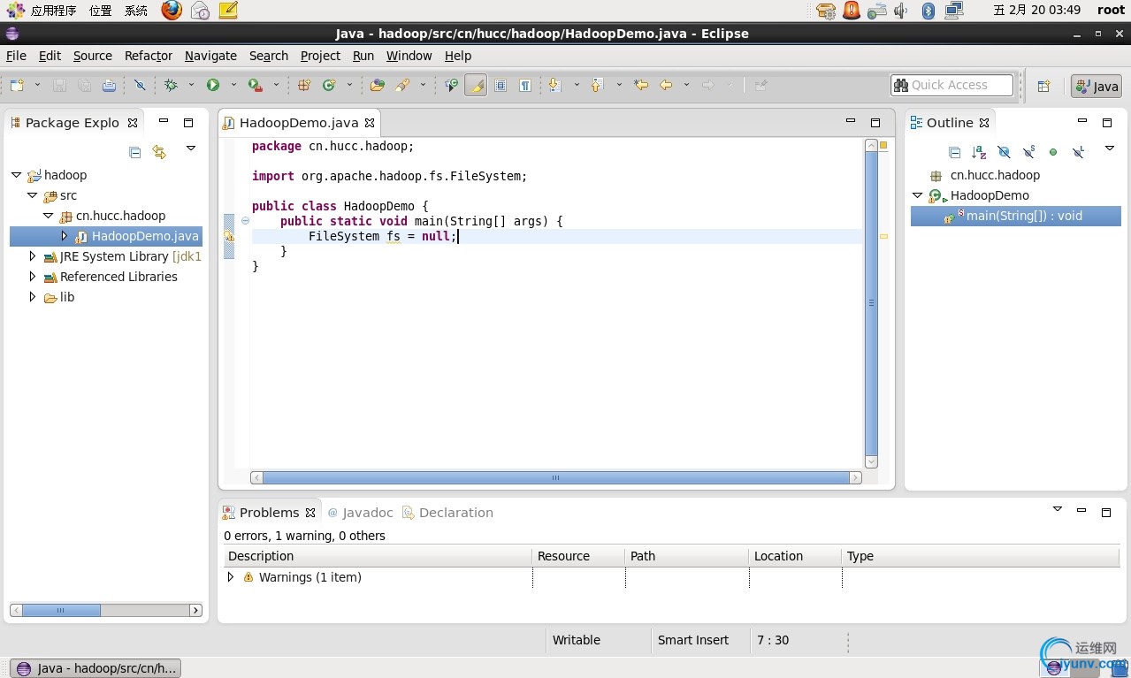Click the New file wizard icon
1131x678 pixels.
(17, 85)
